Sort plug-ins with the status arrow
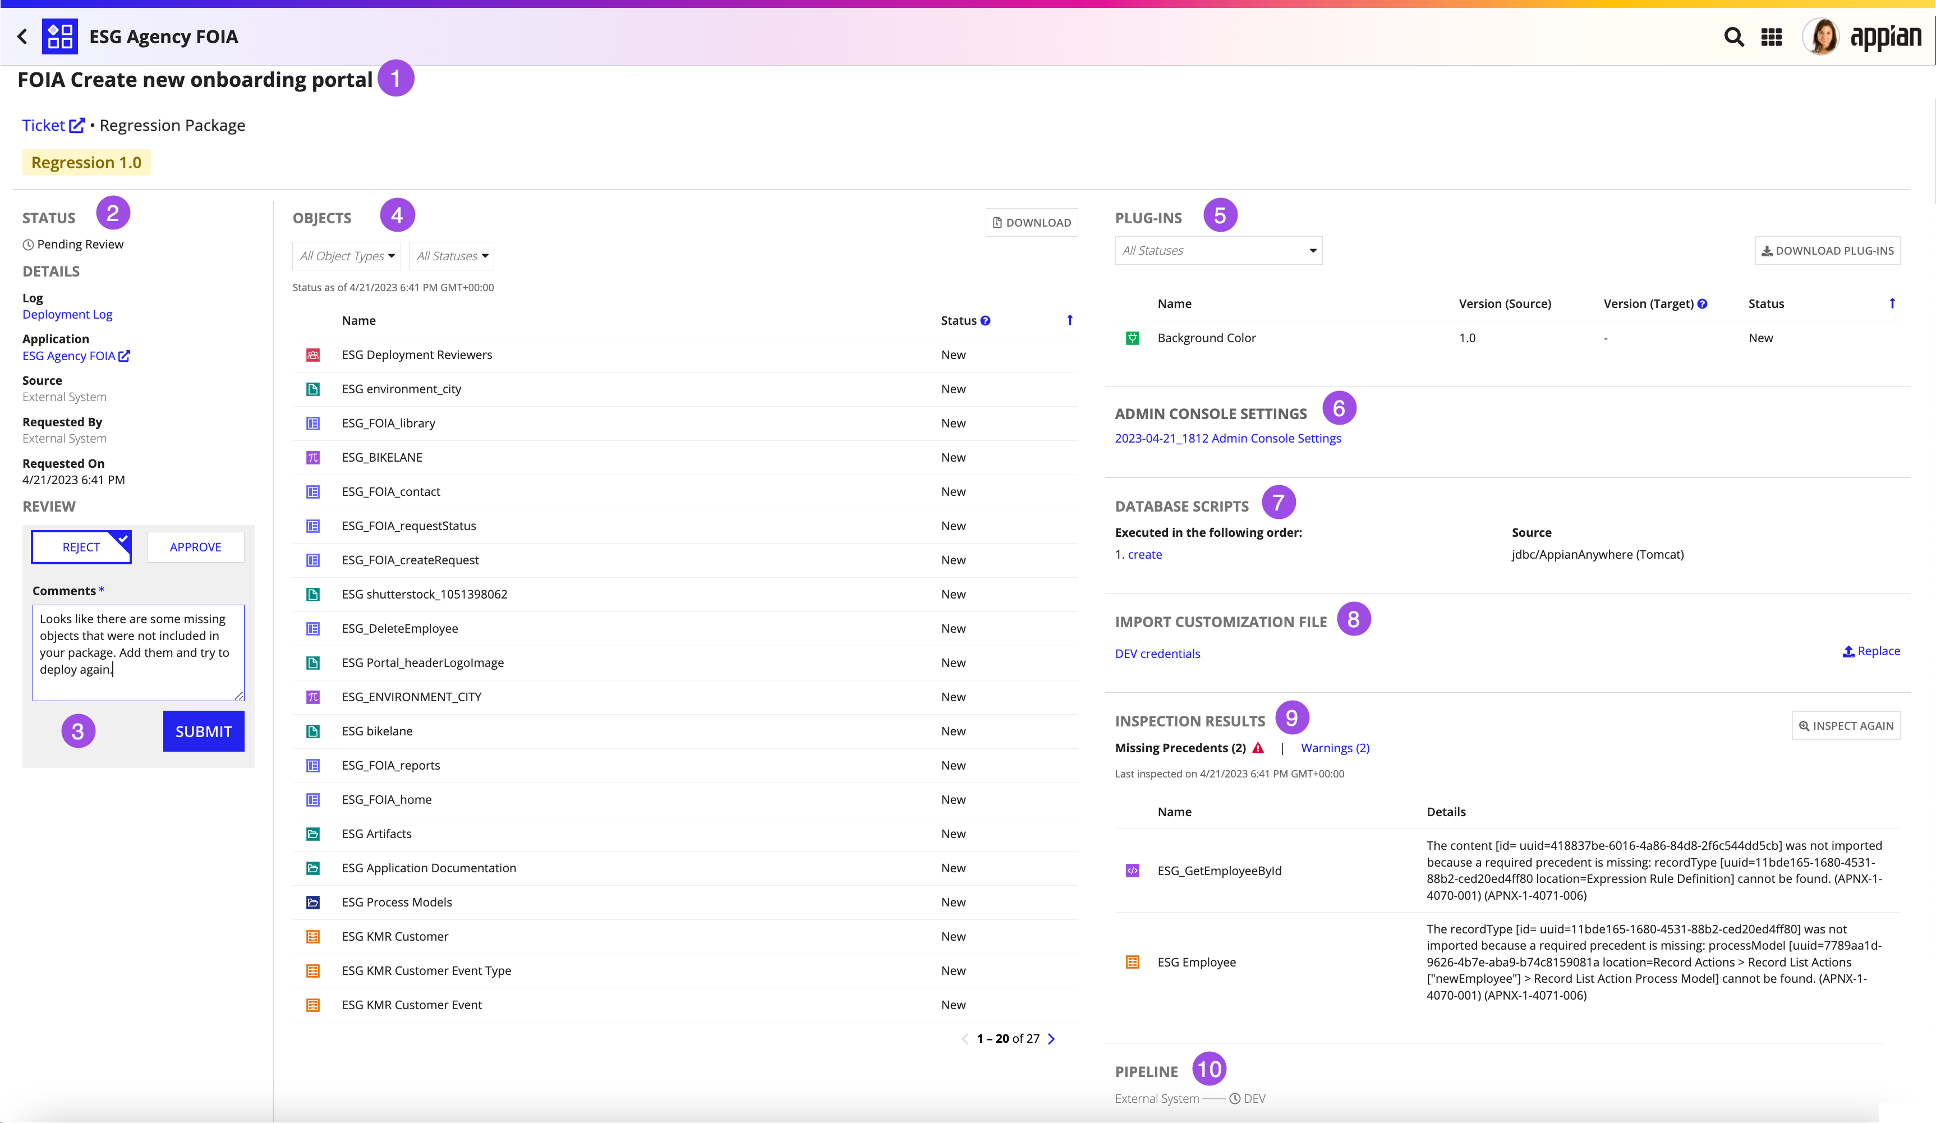1936x1123 pixels. [x=1892, y=303]
